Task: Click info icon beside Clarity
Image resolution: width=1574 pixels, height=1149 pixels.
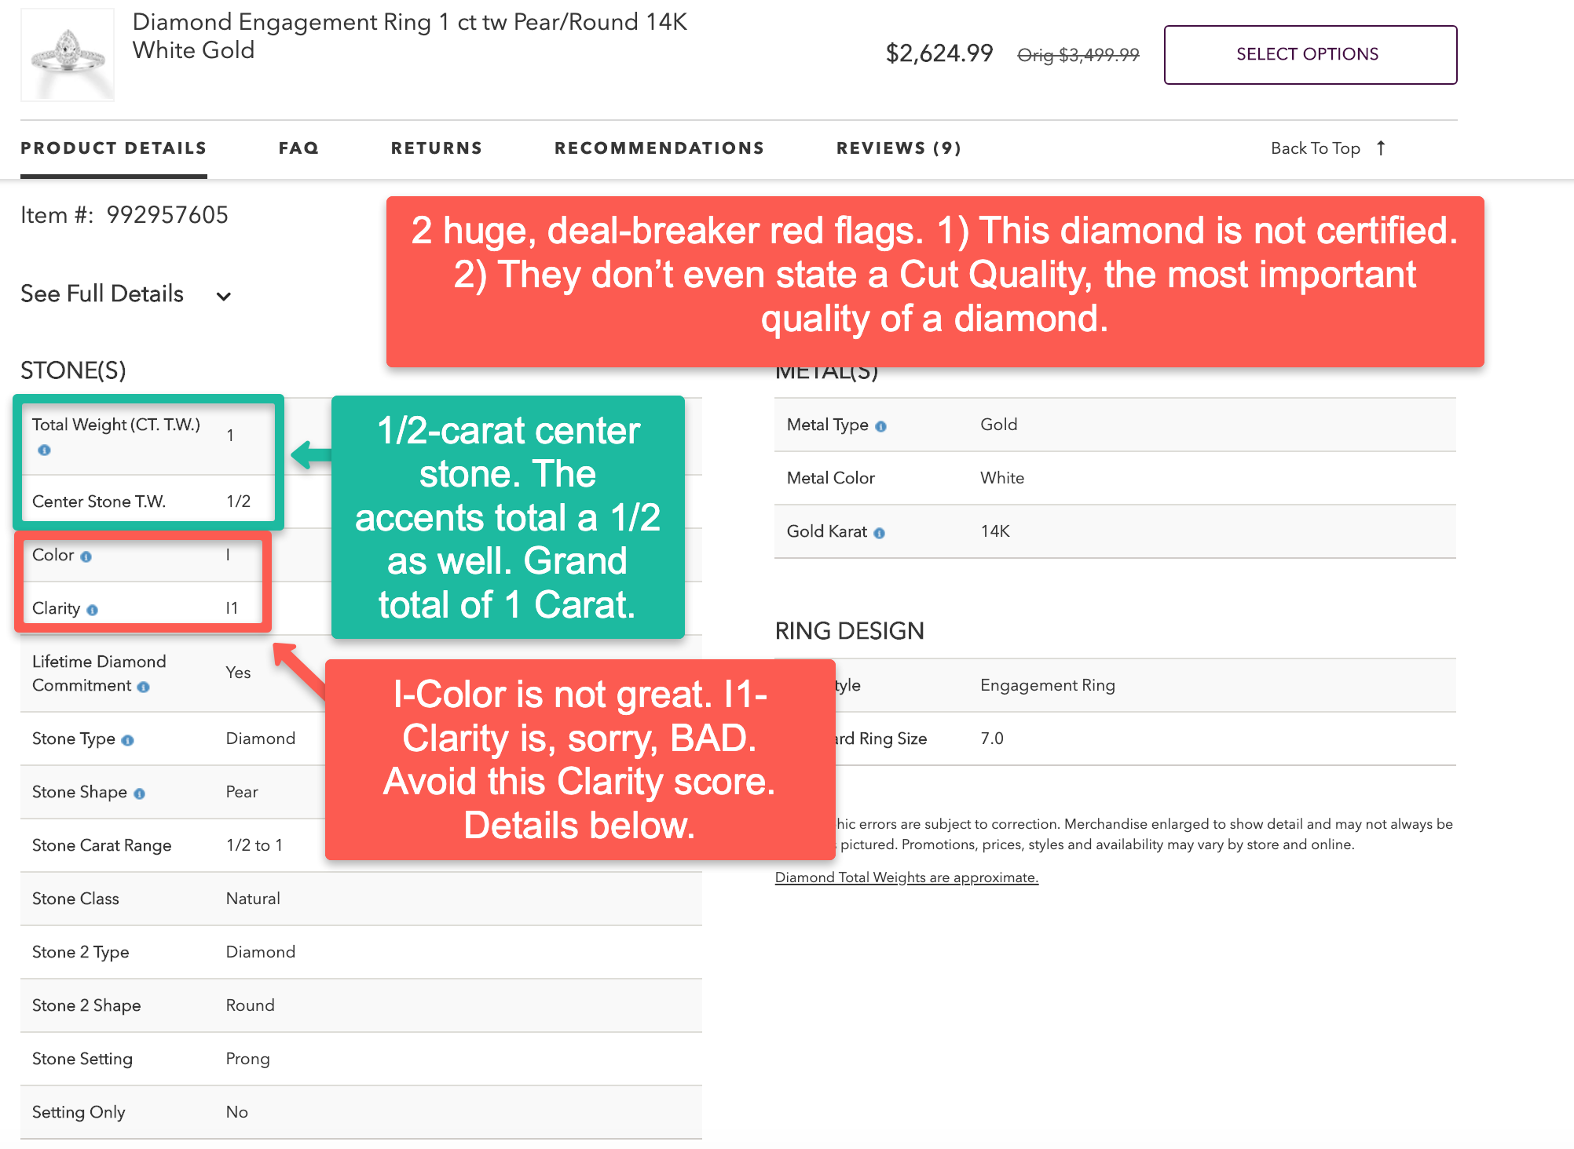Action: pyautogui.click(x=92, y=610)
